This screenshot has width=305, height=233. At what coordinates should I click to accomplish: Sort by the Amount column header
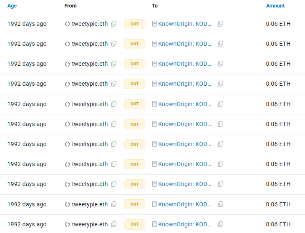click(275, 6)
